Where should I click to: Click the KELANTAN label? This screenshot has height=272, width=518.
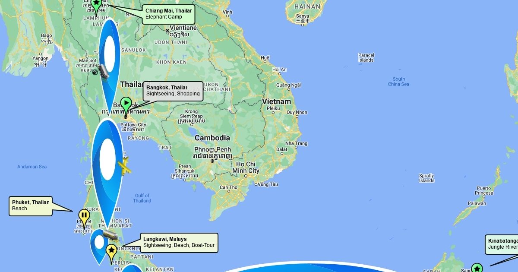pos(160,269)
